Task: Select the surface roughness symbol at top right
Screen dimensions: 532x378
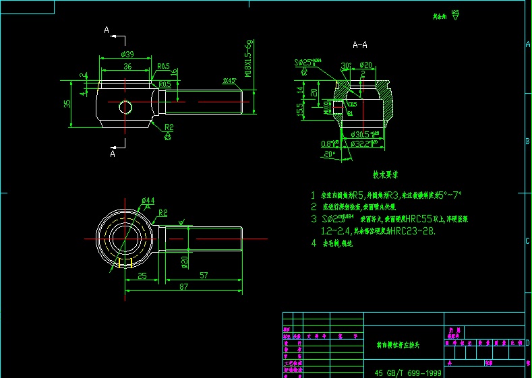Action: pyautogui.click(x=455, y=15)
